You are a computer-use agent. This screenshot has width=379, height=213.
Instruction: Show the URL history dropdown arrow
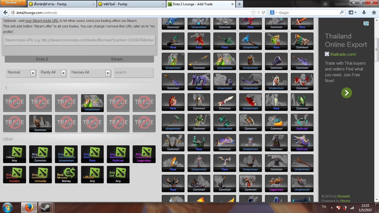259,13
